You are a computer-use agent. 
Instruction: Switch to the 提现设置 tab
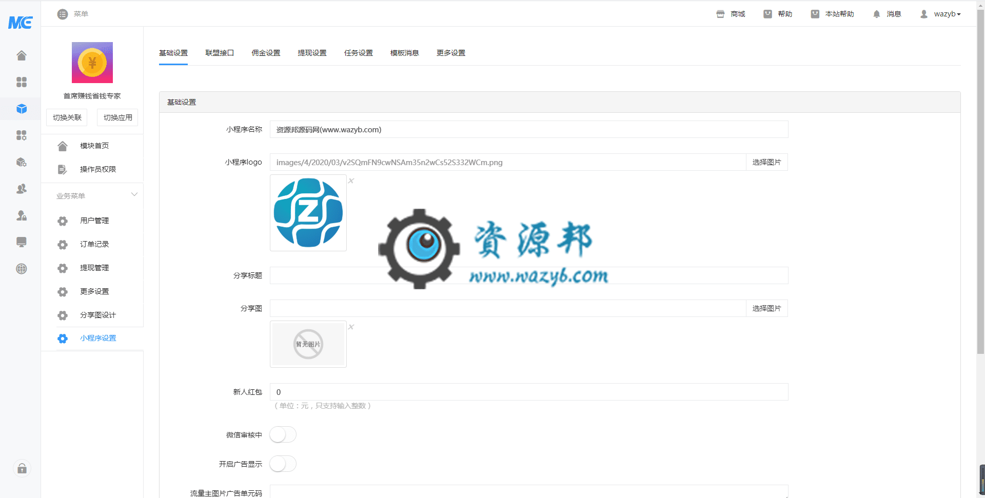[312, 53]
